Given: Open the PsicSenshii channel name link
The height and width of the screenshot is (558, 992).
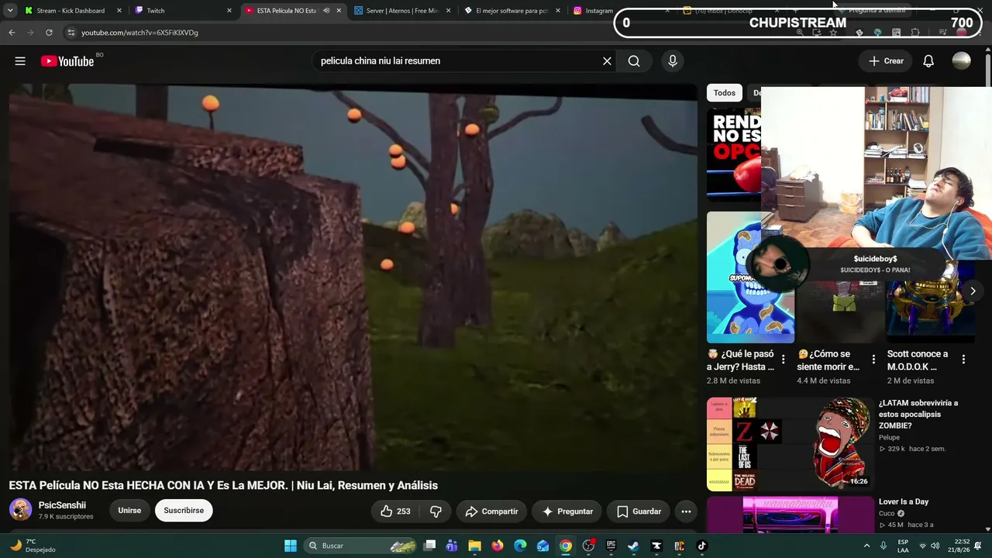Looking at the screenshot, I should click(x=62, y=505).
